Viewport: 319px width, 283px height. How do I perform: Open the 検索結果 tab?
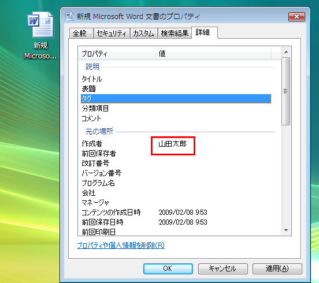[175, 33]
